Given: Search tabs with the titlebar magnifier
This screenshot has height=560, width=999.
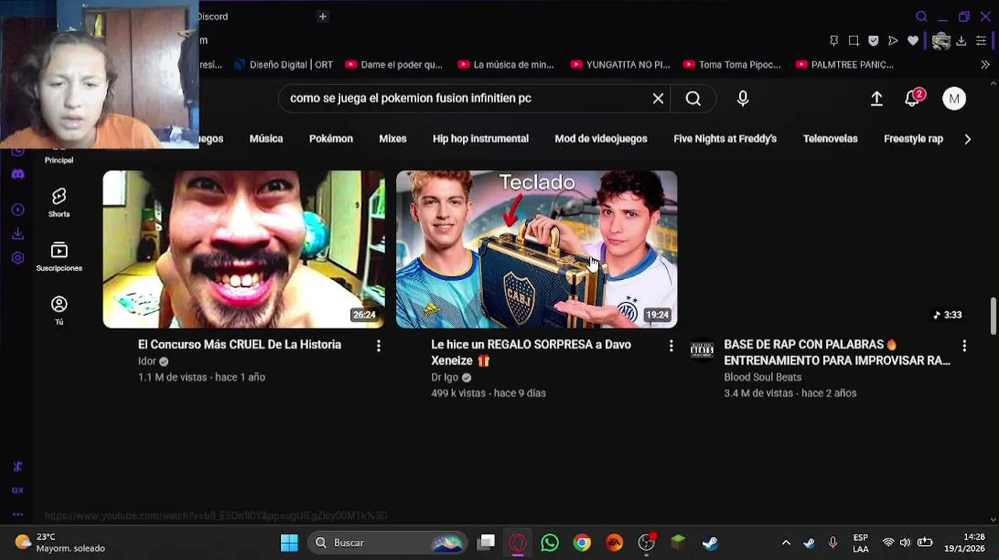Looking at the screenshot, I should (921, 16).
